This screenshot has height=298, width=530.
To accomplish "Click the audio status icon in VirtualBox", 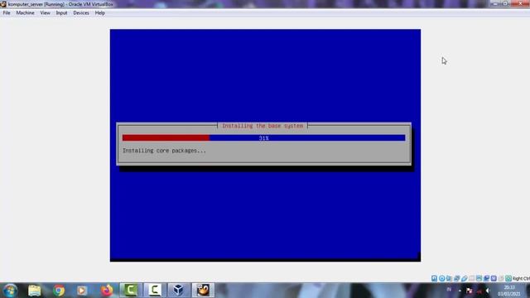I will coord(449,278).
